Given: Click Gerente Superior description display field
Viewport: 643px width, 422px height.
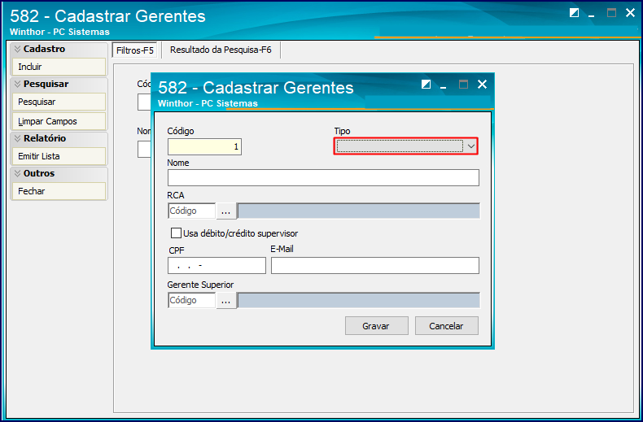Looking at the screenshot, I should [358, 300].
